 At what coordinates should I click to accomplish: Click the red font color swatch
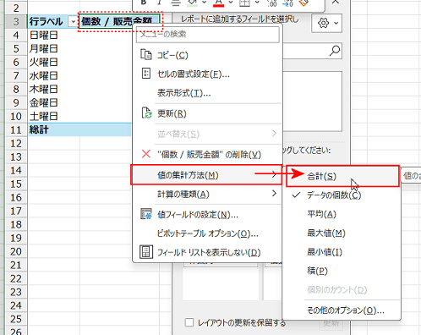point(218,3)
